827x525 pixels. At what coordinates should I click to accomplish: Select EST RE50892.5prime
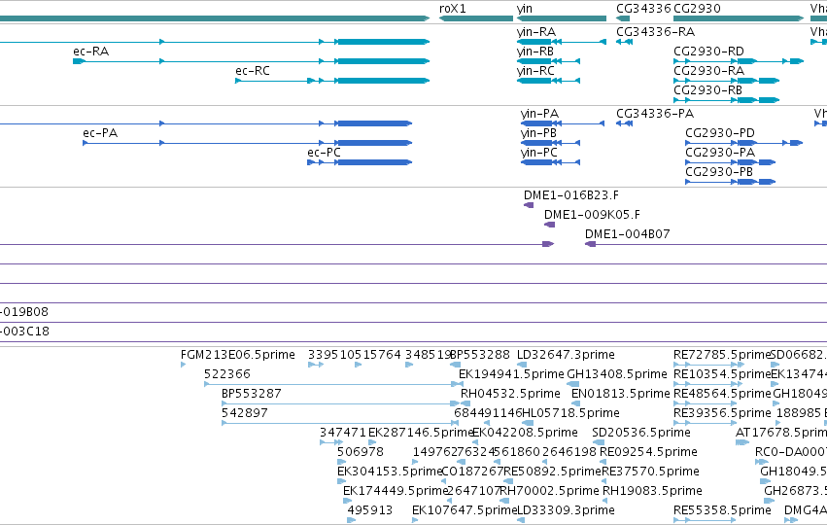click(508, 481)
